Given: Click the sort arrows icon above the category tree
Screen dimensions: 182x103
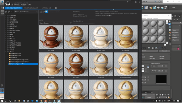Looking at the screenshot, I should click(12, 12).
